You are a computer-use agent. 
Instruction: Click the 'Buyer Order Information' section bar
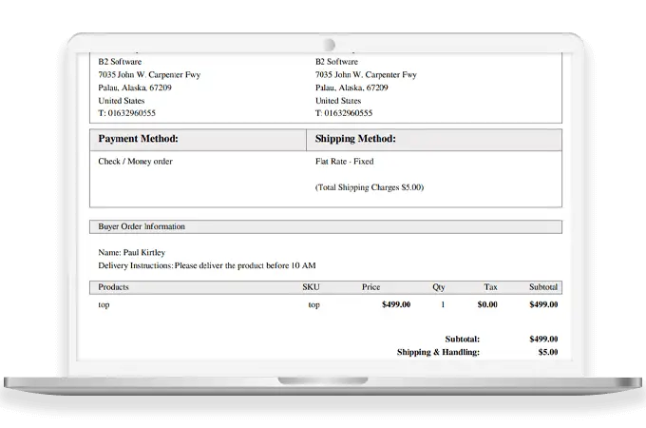(x=326, y=226)
